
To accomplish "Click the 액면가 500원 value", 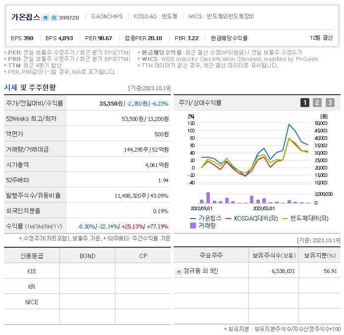I will (x=161, y=134).
